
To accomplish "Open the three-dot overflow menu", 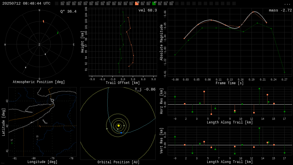I will tap(287, 4).
